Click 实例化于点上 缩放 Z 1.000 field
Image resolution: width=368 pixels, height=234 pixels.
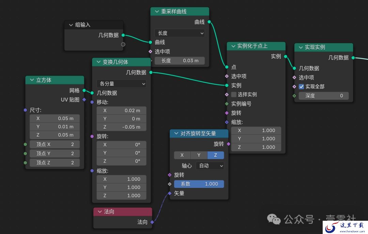click(x=256, y=147)
